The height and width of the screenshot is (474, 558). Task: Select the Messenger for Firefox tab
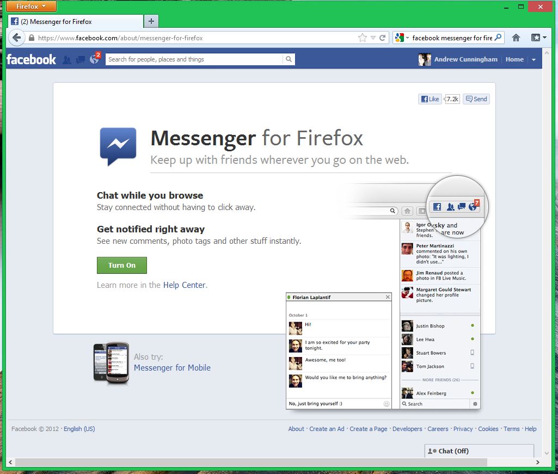pyautogui.click(x=76, y=21)
